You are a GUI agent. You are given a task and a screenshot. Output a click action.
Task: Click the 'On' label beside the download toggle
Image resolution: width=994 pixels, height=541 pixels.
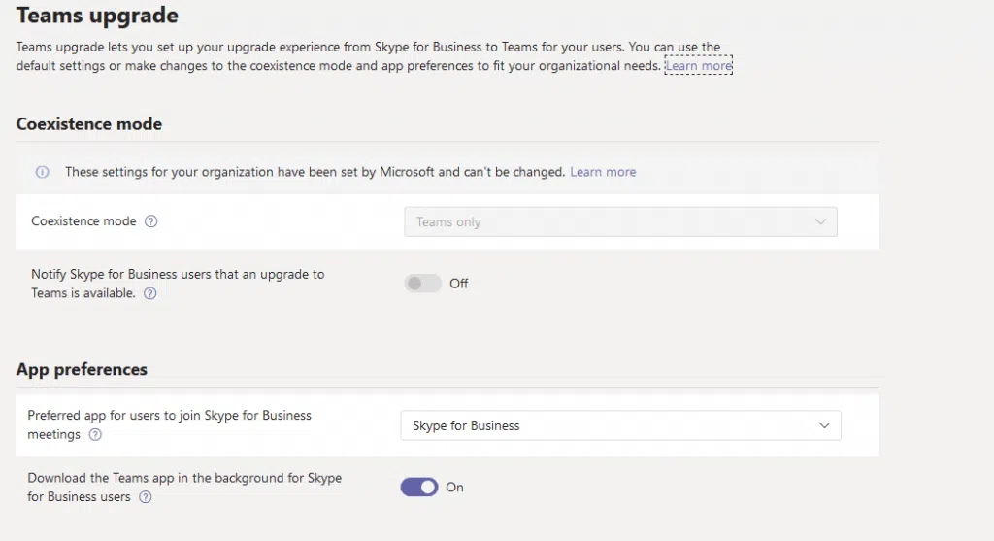[454, 488]
